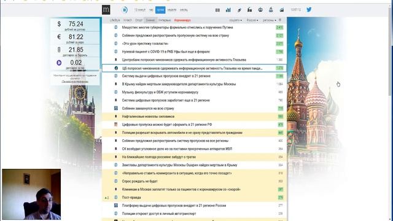Pause the live news feed updates

pyautogui.click(x=125, y=10)
